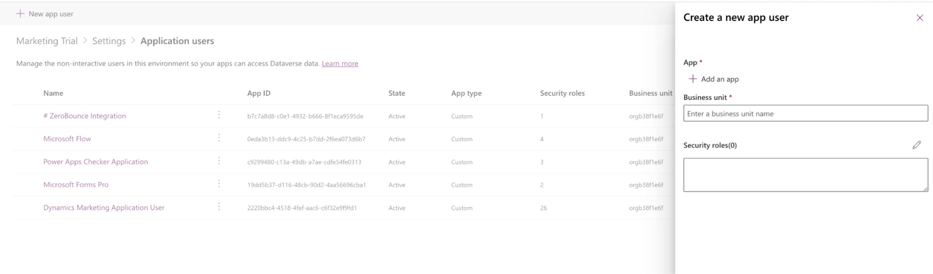Type in the Business unit name field

[x=805, y=113]
